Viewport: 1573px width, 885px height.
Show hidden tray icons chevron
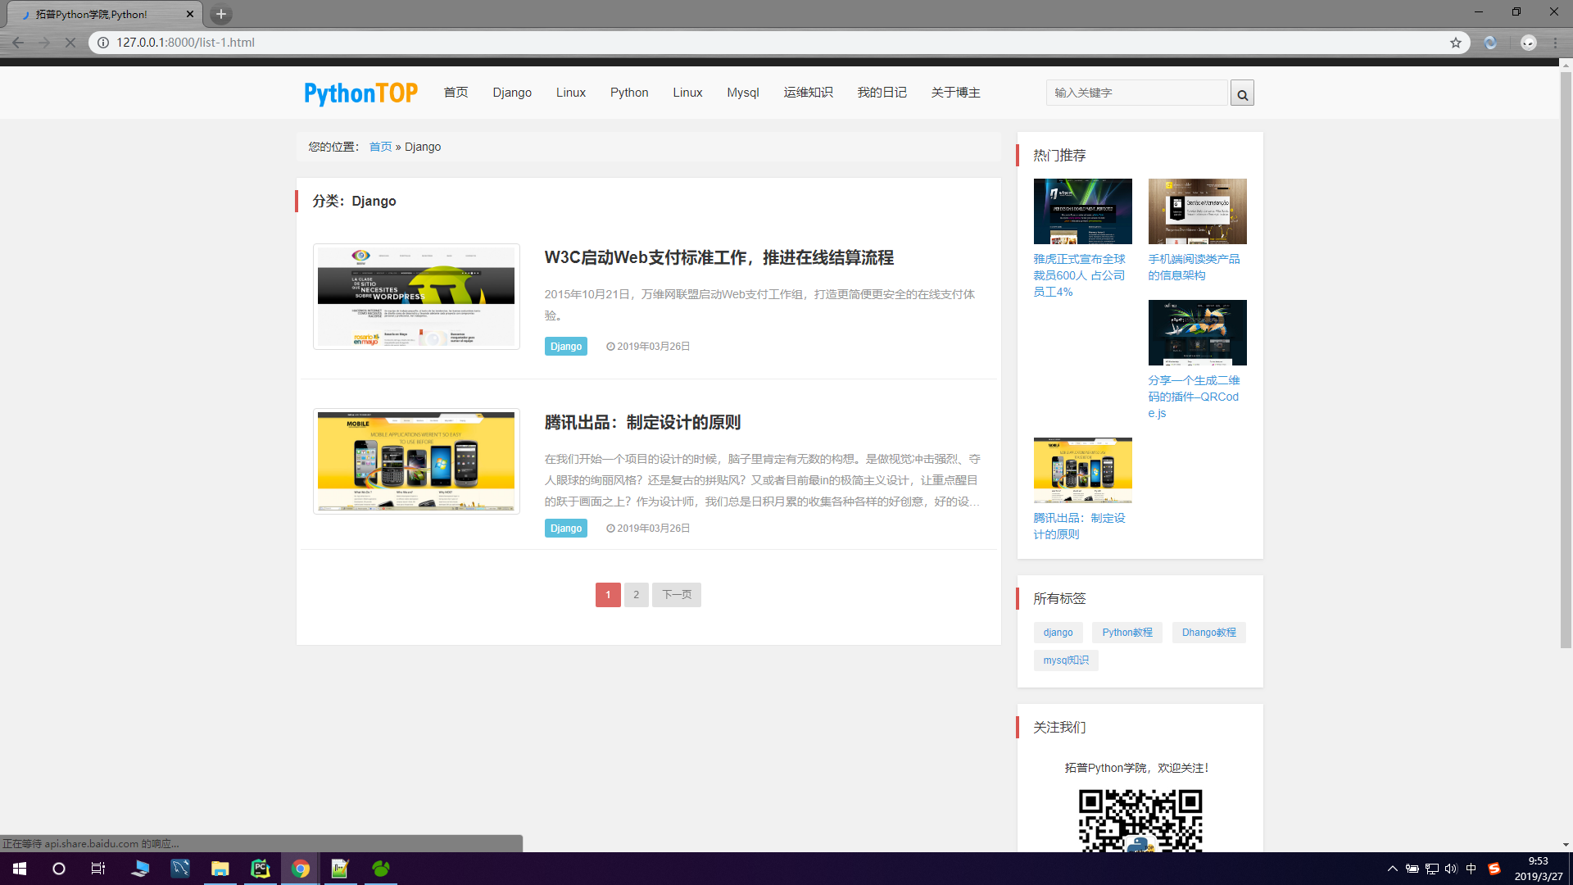tap(1392, 869)
